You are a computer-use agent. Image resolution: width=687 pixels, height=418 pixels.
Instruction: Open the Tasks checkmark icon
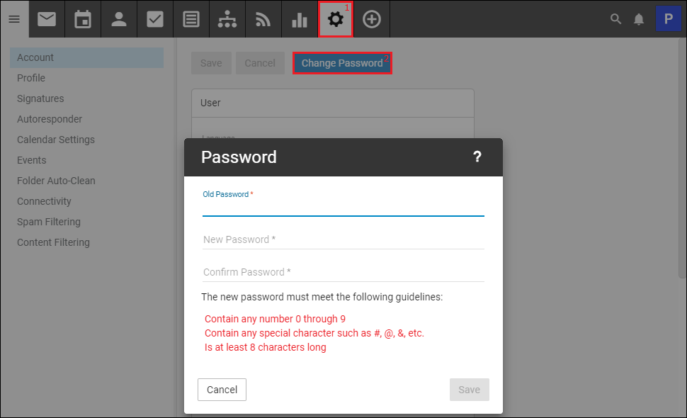click(155, 18)
